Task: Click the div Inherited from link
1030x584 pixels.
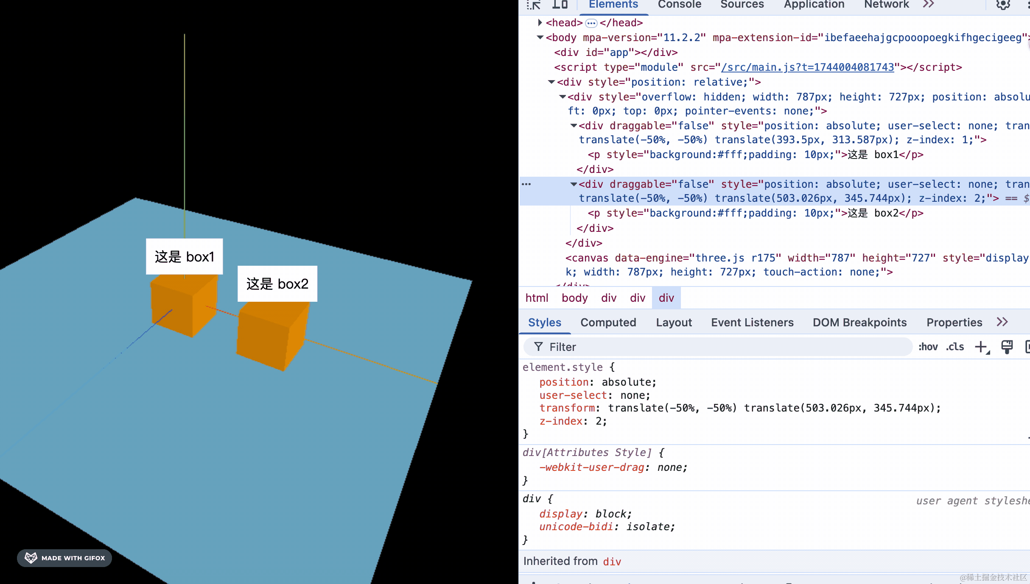Action: point(612,562)
